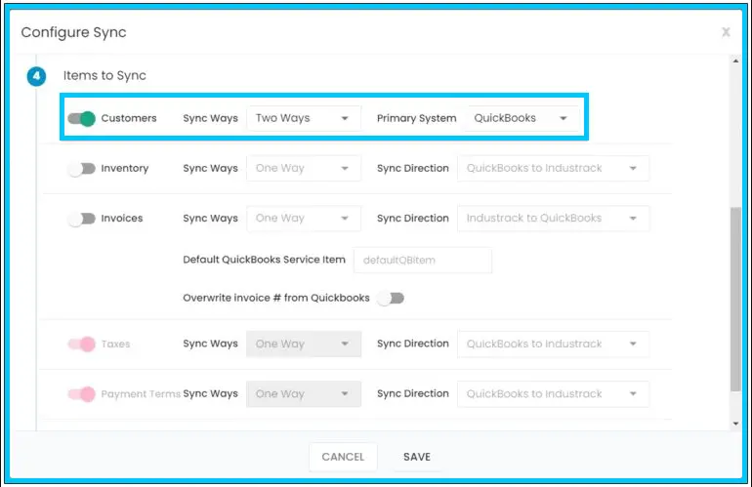Open Invoices Sync Ways dropdown
Image resolution: width=752 pixels, height=487 pixels.
tap(304, 219)
